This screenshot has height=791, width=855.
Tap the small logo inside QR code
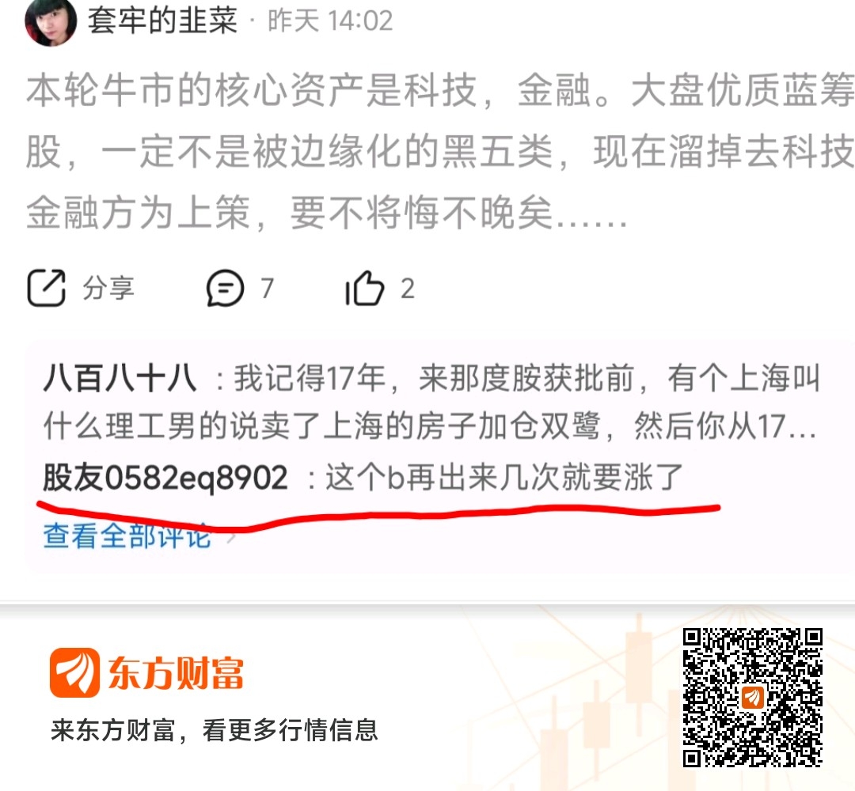tap(753, 698)
